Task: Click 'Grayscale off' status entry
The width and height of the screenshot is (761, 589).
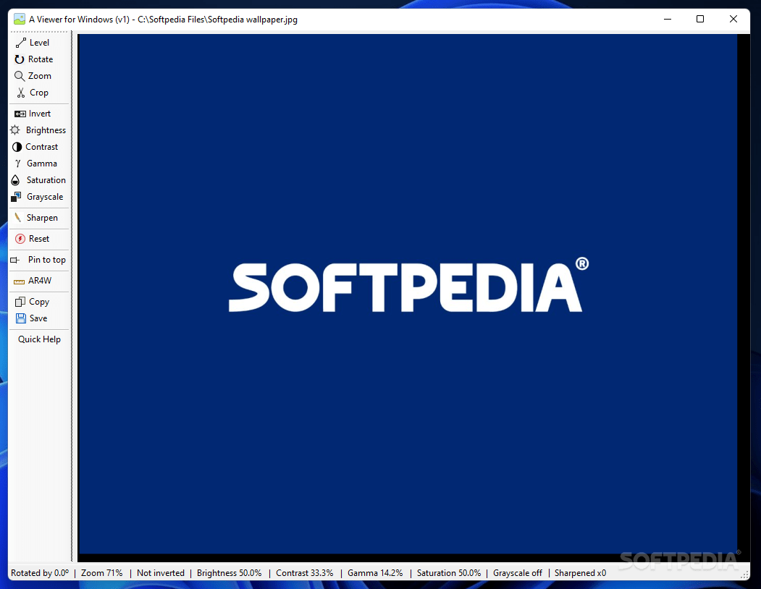Action: 518,573
